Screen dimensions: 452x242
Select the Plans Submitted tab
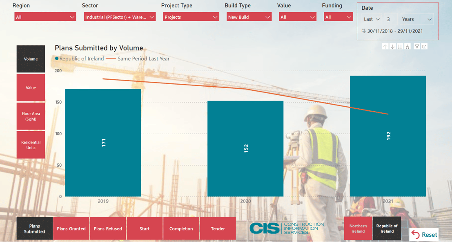35,229
